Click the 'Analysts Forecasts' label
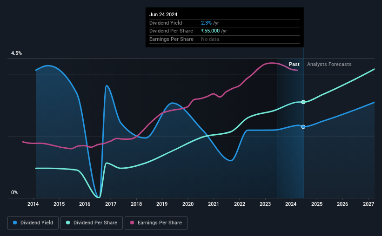 [329, 64]
